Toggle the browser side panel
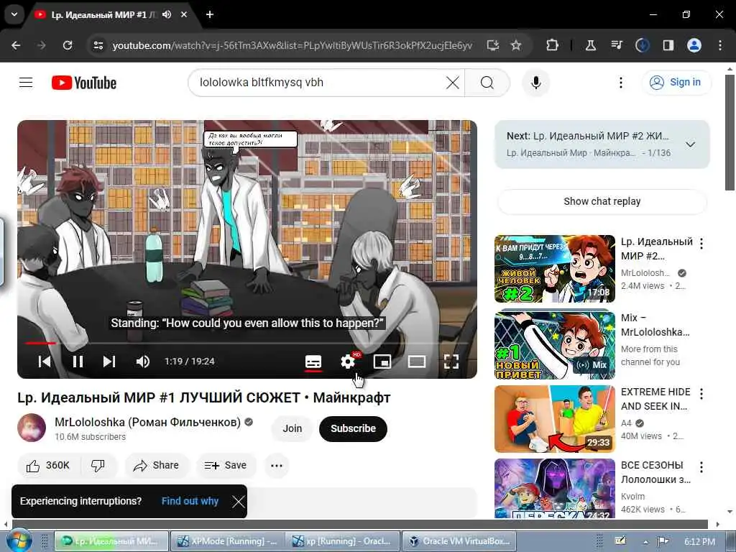This screenshot has width=736, height=552. [668, 45]
